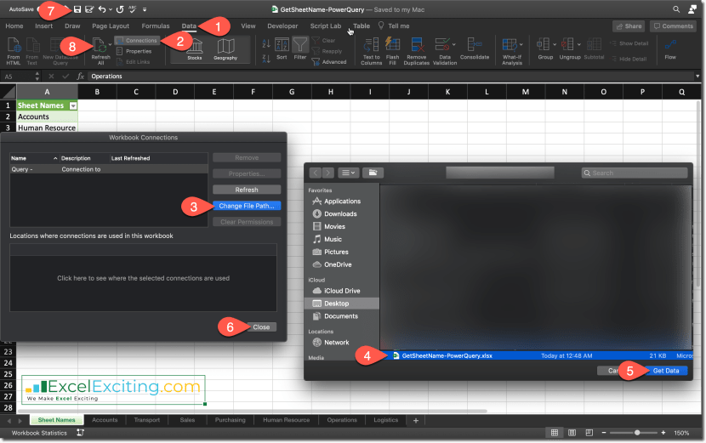This screenshot has height=443, width=706.
Task: Click the Save icon in title bar
Action: pyautogui.click(x=77, y=9)
